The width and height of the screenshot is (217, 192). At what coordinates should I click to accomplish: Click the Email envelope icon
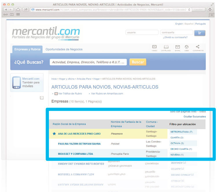point(177,47)
